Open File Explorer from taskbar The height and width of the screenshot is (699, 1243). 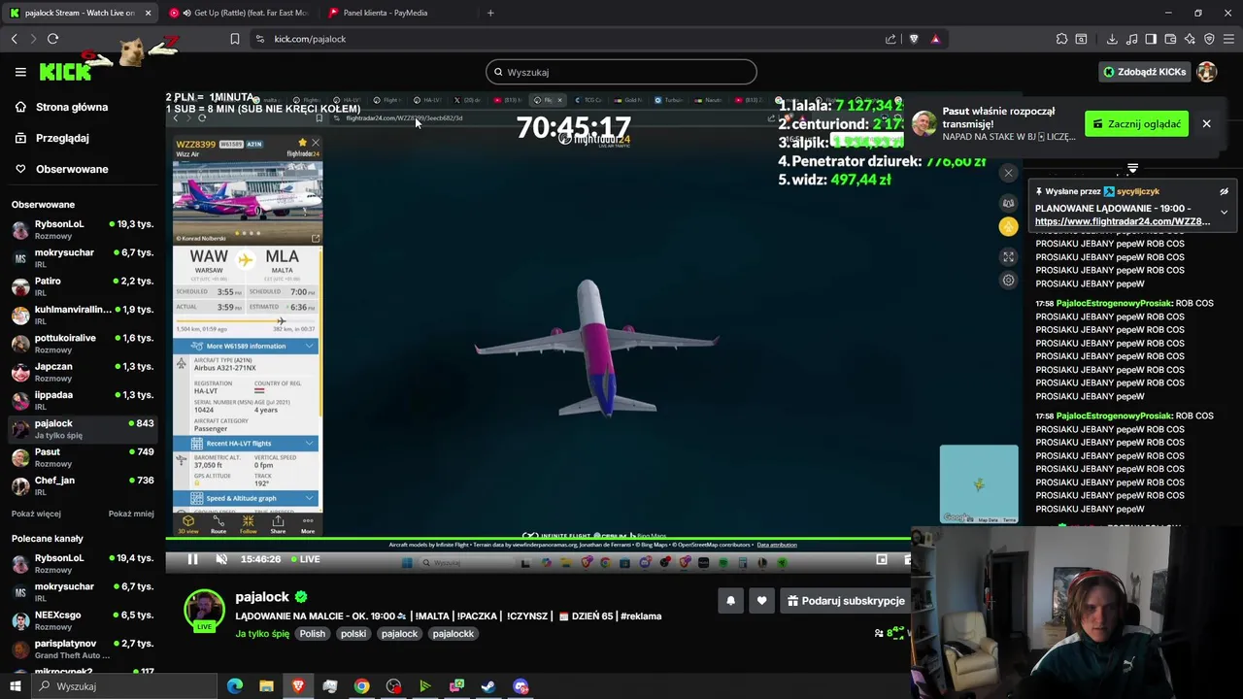pyautogui.click(x=266, y=686)
